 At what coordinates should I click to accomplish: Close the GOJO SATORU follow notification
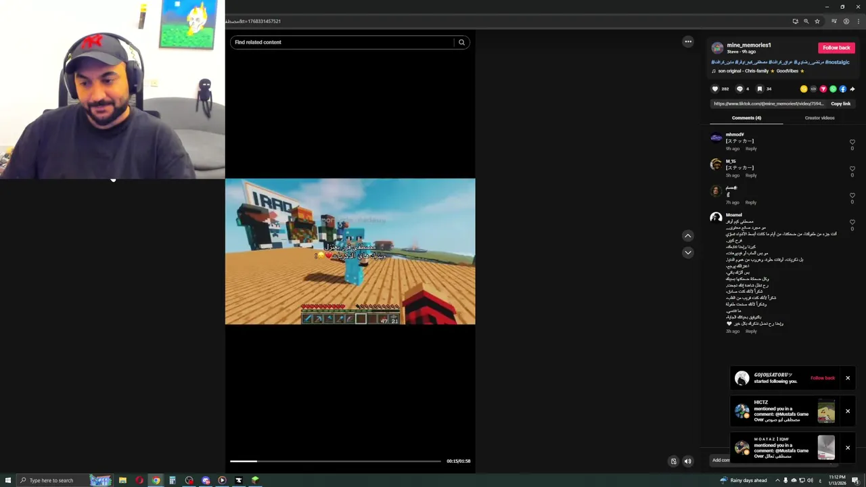(x=847, y=378)
